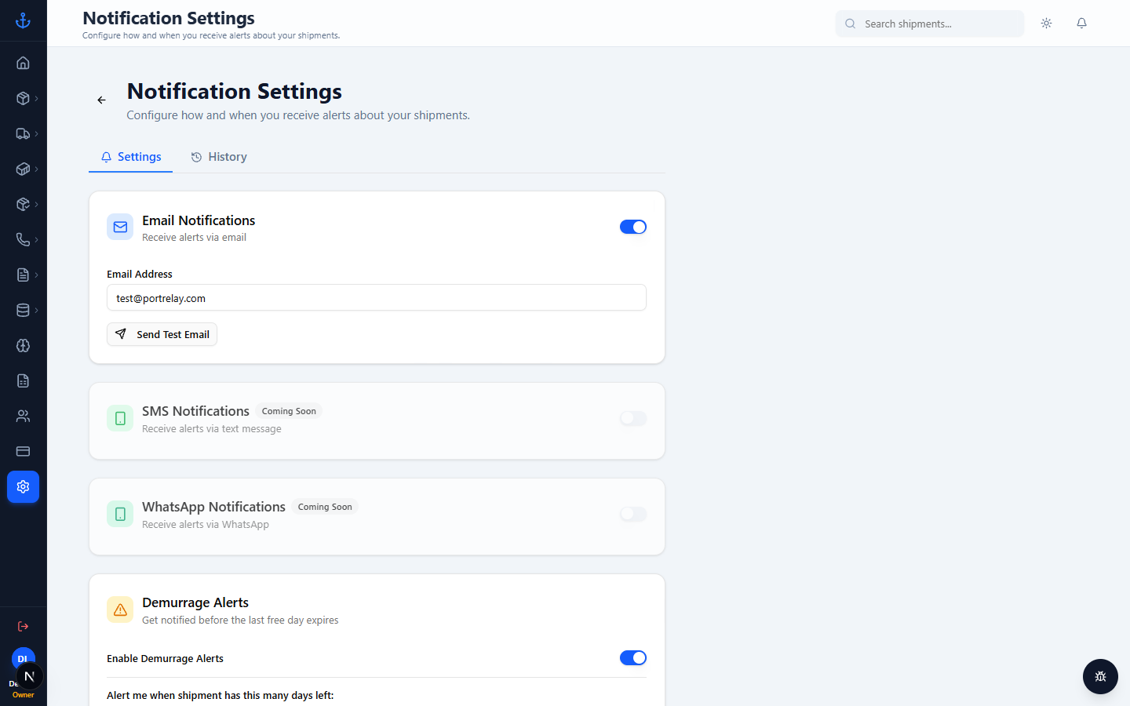
Task: Toggle the light/dark theme sun icon
Action: [1046, 24]
